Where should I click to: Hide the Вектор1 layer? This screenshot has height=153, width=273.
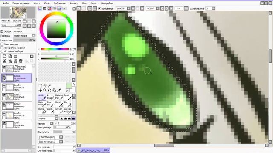click(x=4, y=67)
